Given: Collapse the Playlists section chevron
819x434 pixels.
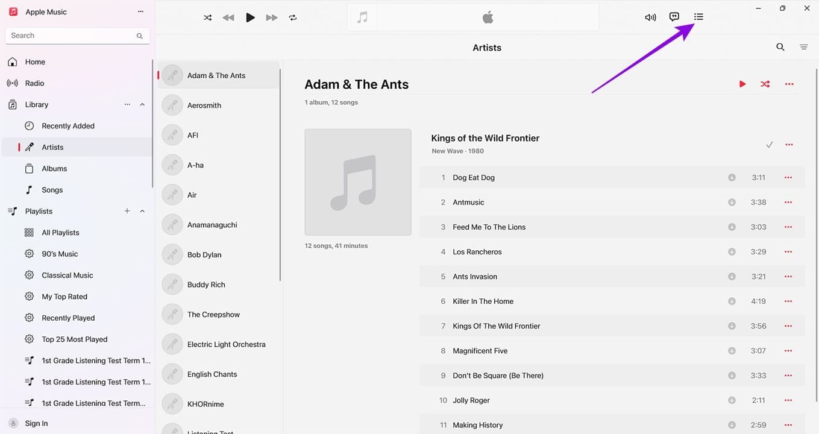Looking at the screenshot, I should [x=142, y=211].
